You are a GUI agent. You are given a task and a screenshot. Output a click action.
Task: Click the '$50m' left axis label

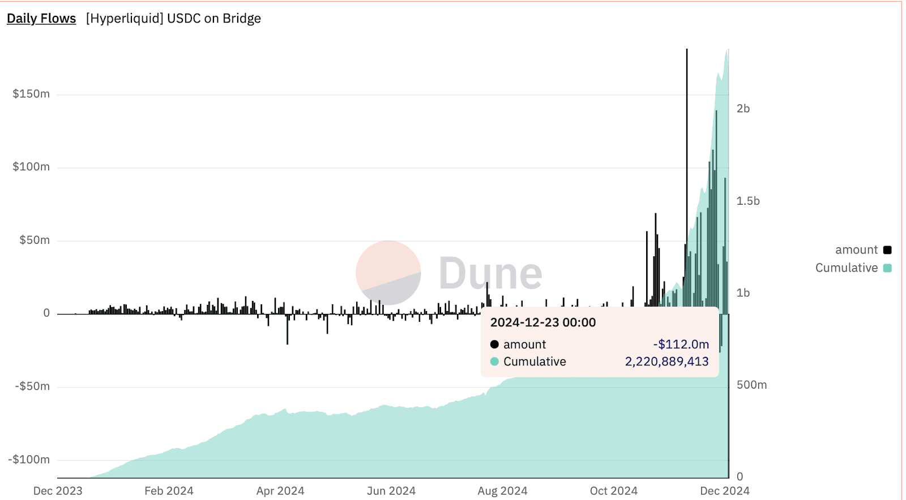tap(35, 240)
